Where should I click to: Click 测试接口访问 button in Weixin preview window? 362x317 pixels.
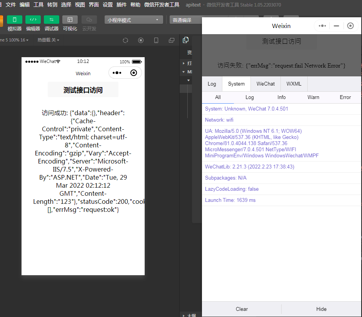point(281,41)
